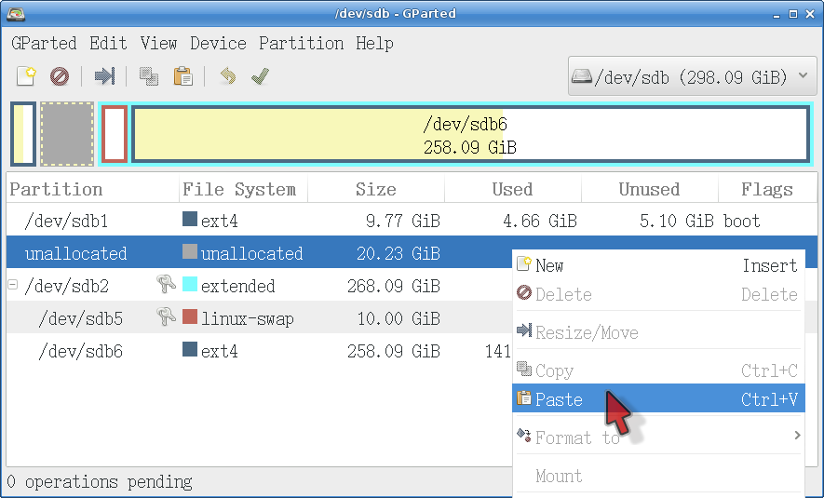Open the Partition menu
Image resolution: width=824 pixels, height=498 pixels.
coord(301,43)
